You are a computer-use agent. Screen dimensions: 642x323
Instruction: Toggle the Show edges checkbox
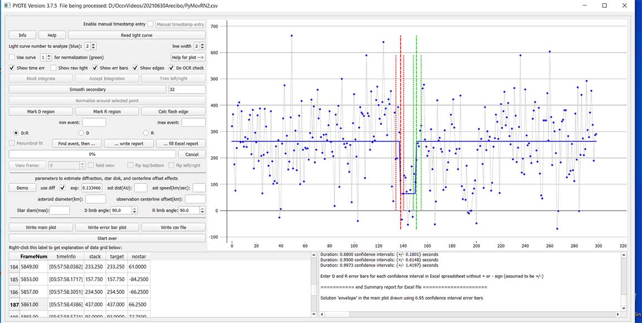click(x=135, y=68)
